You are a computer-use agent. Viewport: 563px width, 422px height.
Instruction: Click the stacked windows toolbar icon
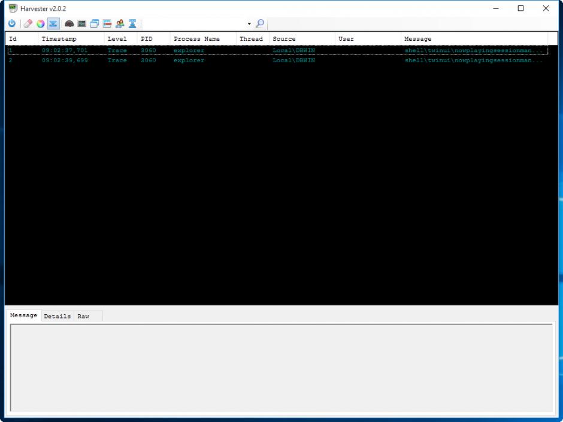pos(95,24)
